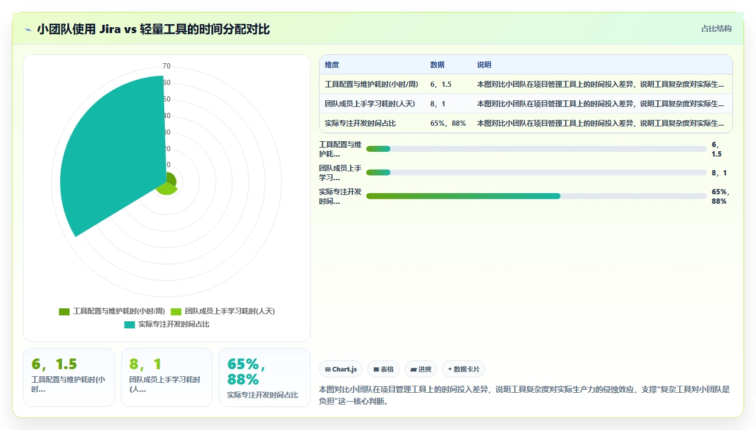This screenshot has height=430, width=756.
Task: Click the 数据 column header
Action: [438, 65]
